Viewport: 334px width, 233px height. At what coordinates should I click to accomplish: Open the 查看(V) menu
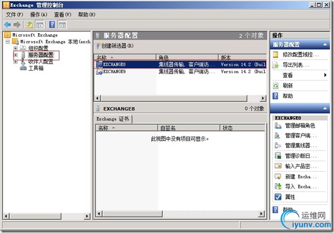pos(62,15)
